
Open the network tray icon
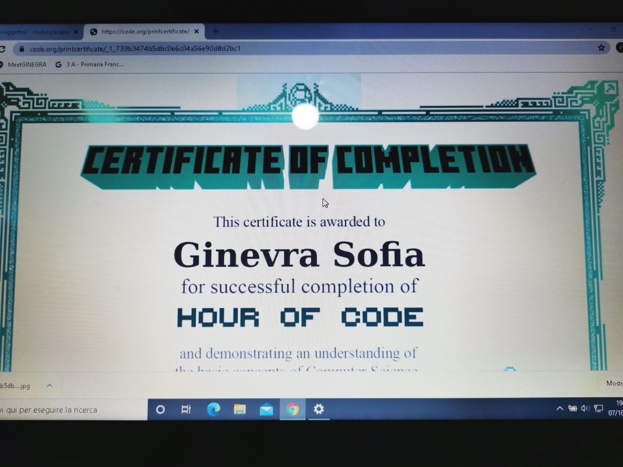click(x=598, y=409)
